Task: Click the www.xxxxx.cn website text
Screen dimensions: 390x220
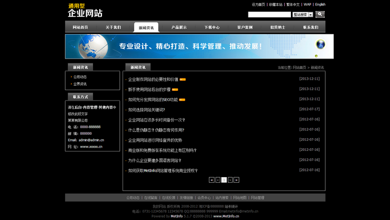Action: coord(91,146)
